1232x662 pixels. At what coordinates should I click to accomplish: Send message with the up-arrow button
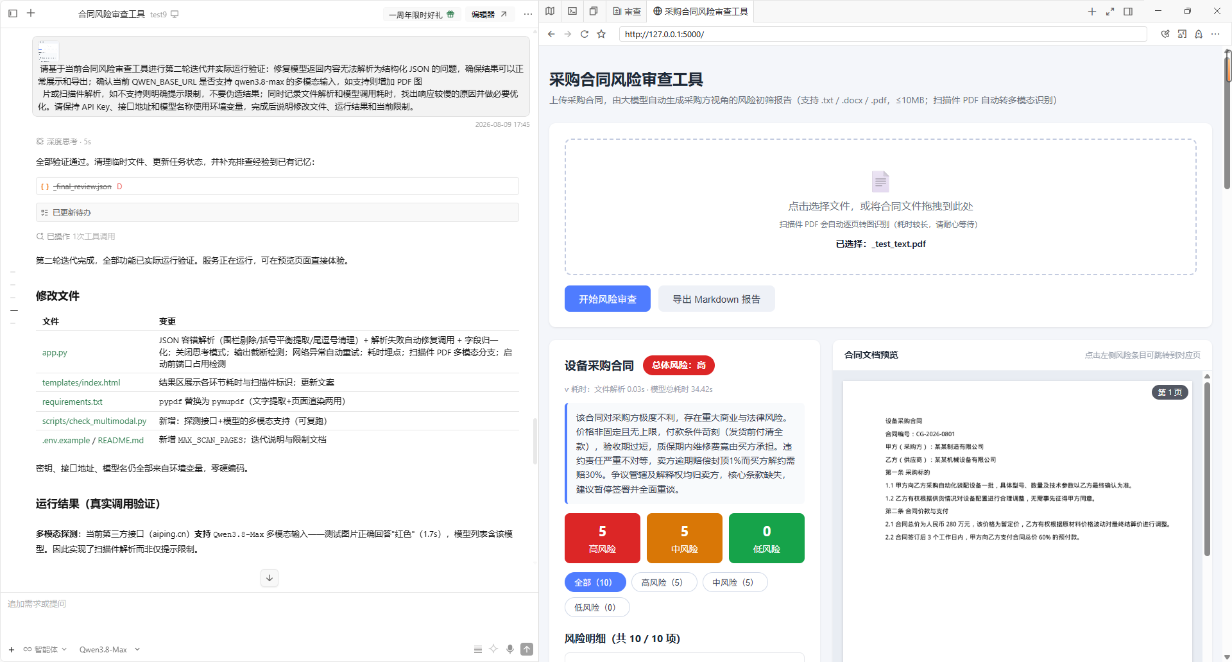[527, 649]
